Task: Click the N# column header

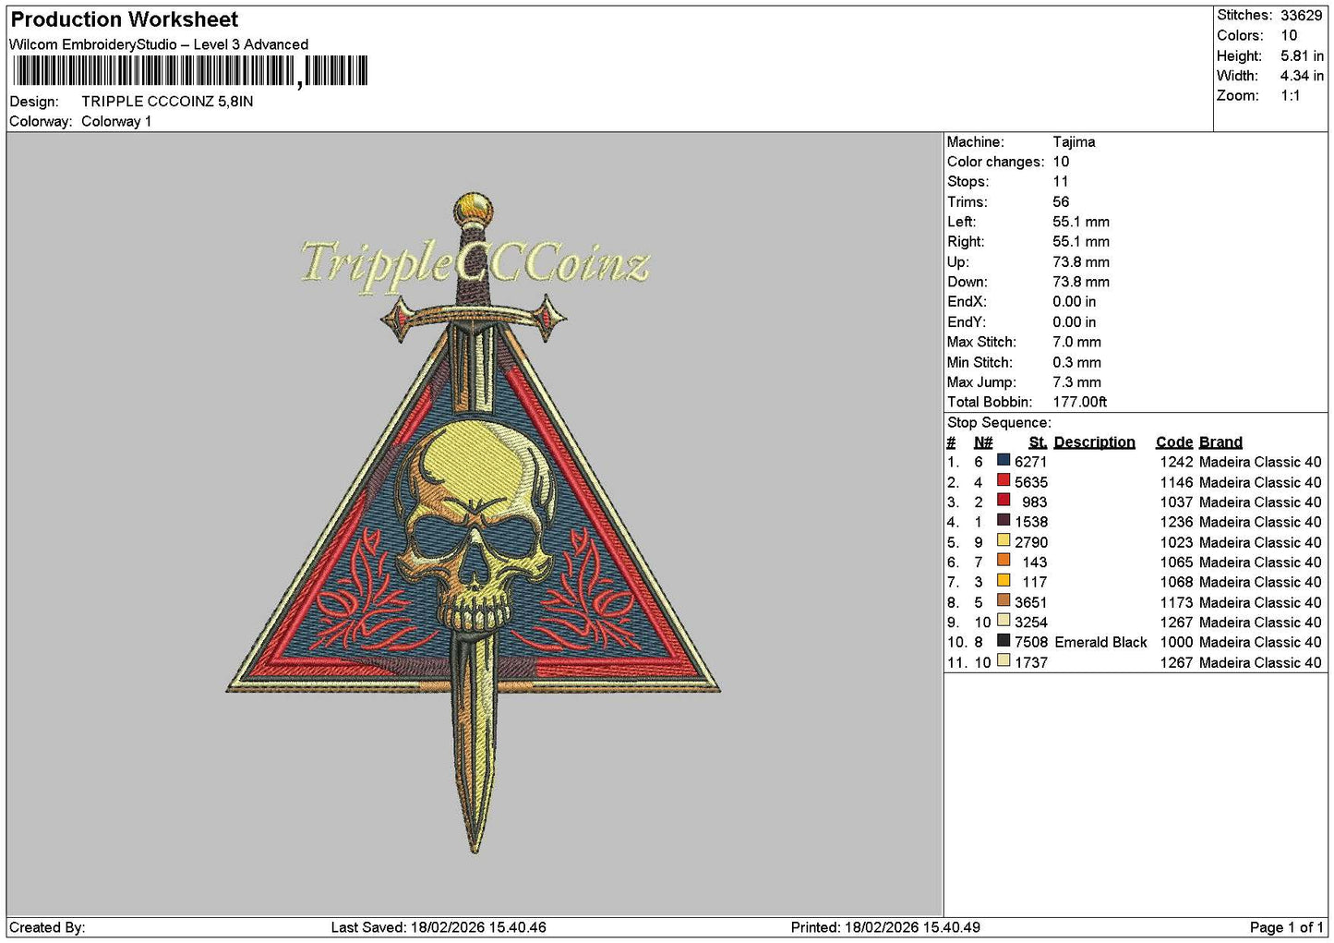Action: 983,442
